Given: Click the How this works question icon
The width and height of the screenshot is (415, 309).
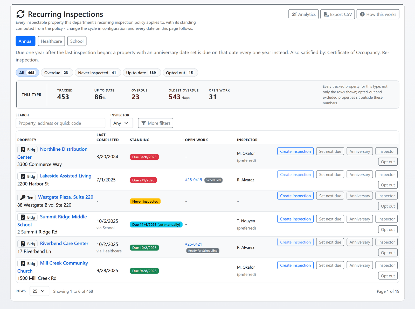Looking at the screenshot, I should [x=362, y=14].
